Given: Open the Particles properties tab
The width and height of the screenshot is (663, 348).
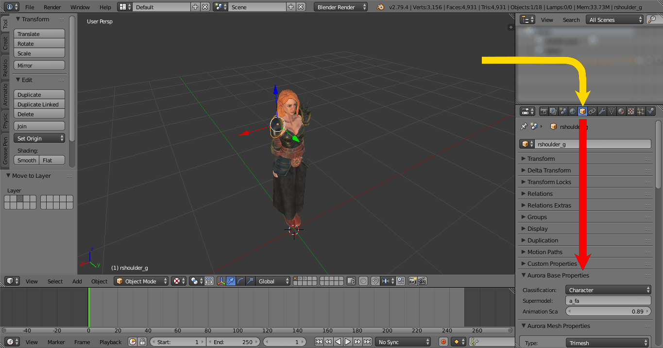Looking at the screenshot, I should tap(641, 111).
